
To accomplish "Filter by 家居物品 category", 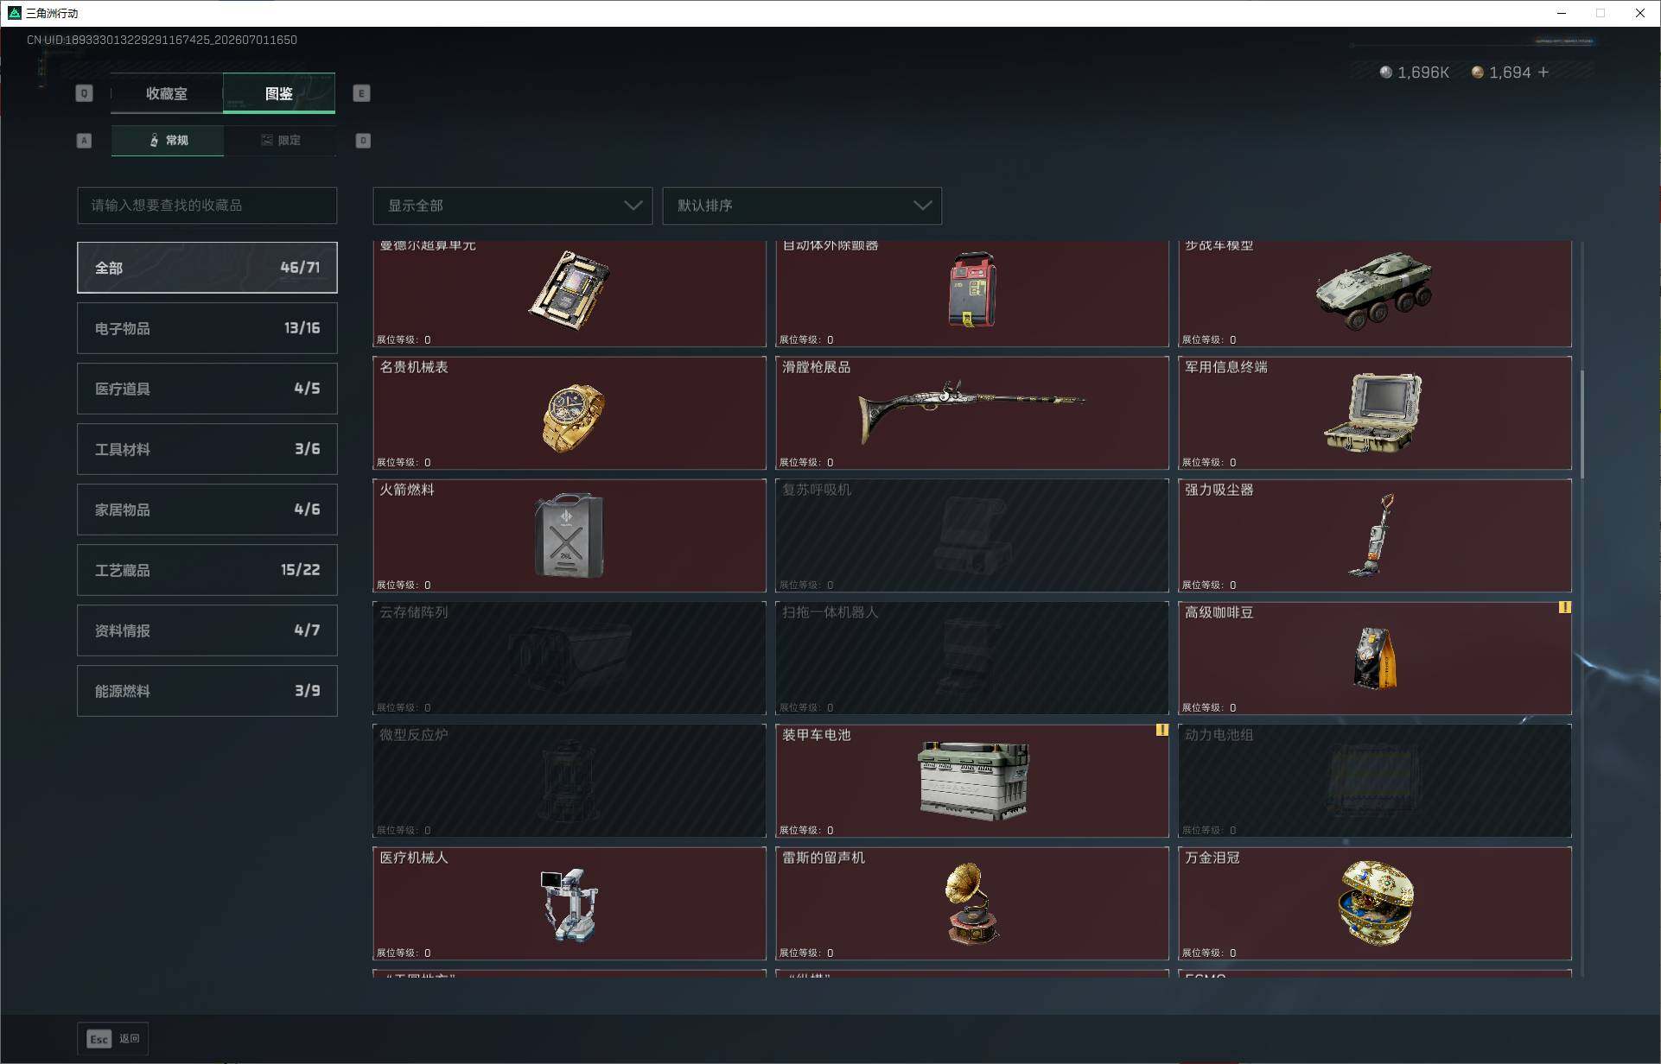I will [x=207, y=510].
